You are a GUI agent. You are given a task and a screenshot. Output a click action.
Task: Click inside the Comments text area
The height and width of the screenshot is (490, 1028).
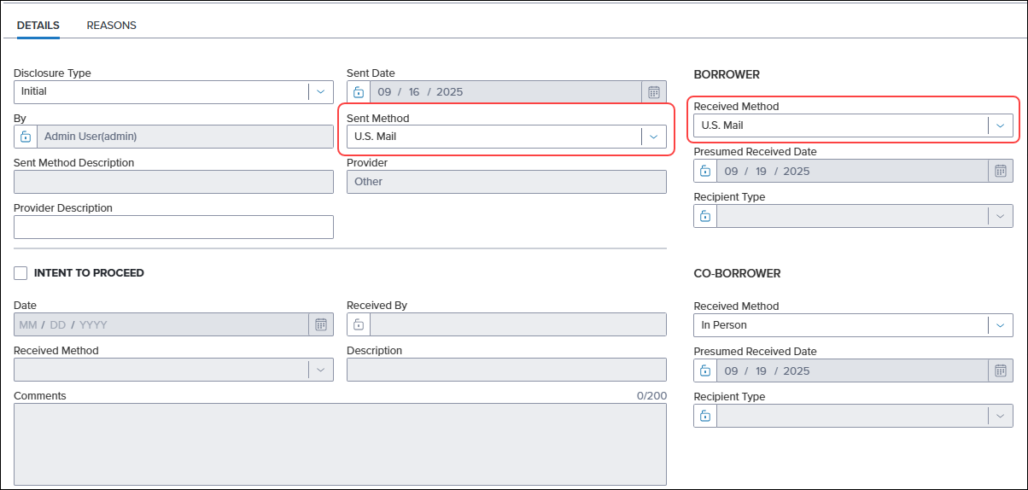click(x=340, y=444)
